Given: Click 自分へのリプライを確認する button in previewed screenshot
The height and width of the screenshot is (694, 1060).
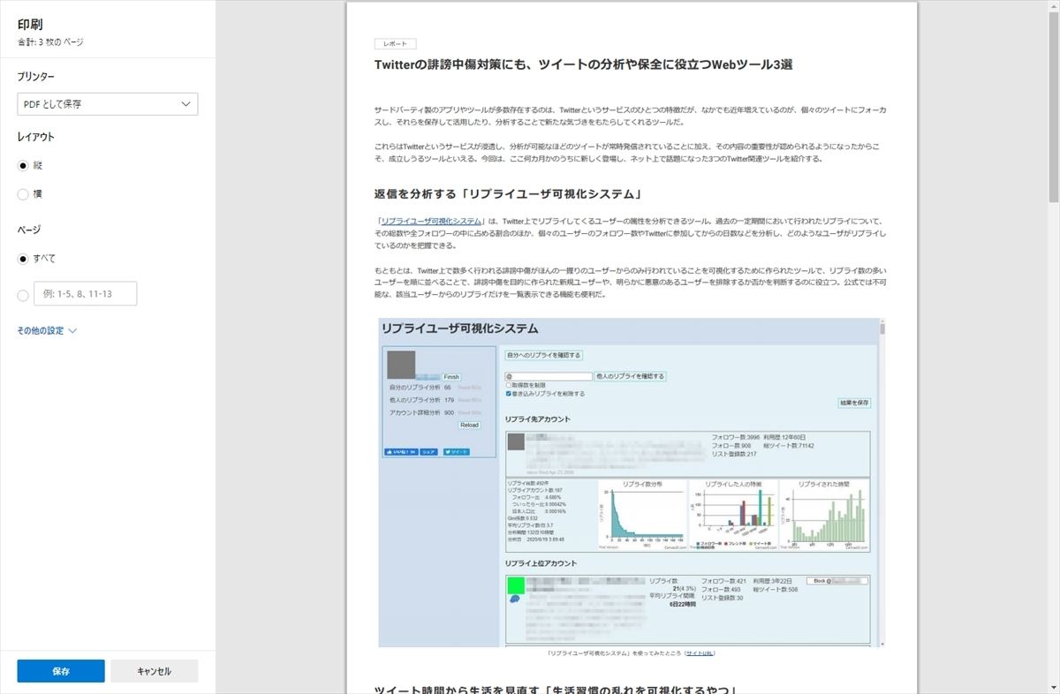Looking at the screenshot, I should click(x=543, y=355).
